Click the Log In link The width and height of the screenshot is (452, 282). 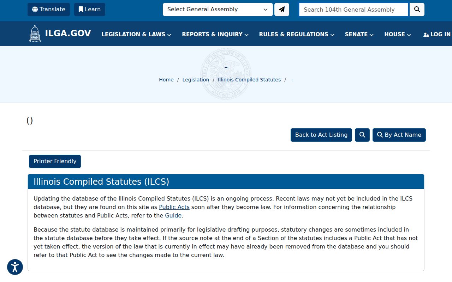point(437,34)
